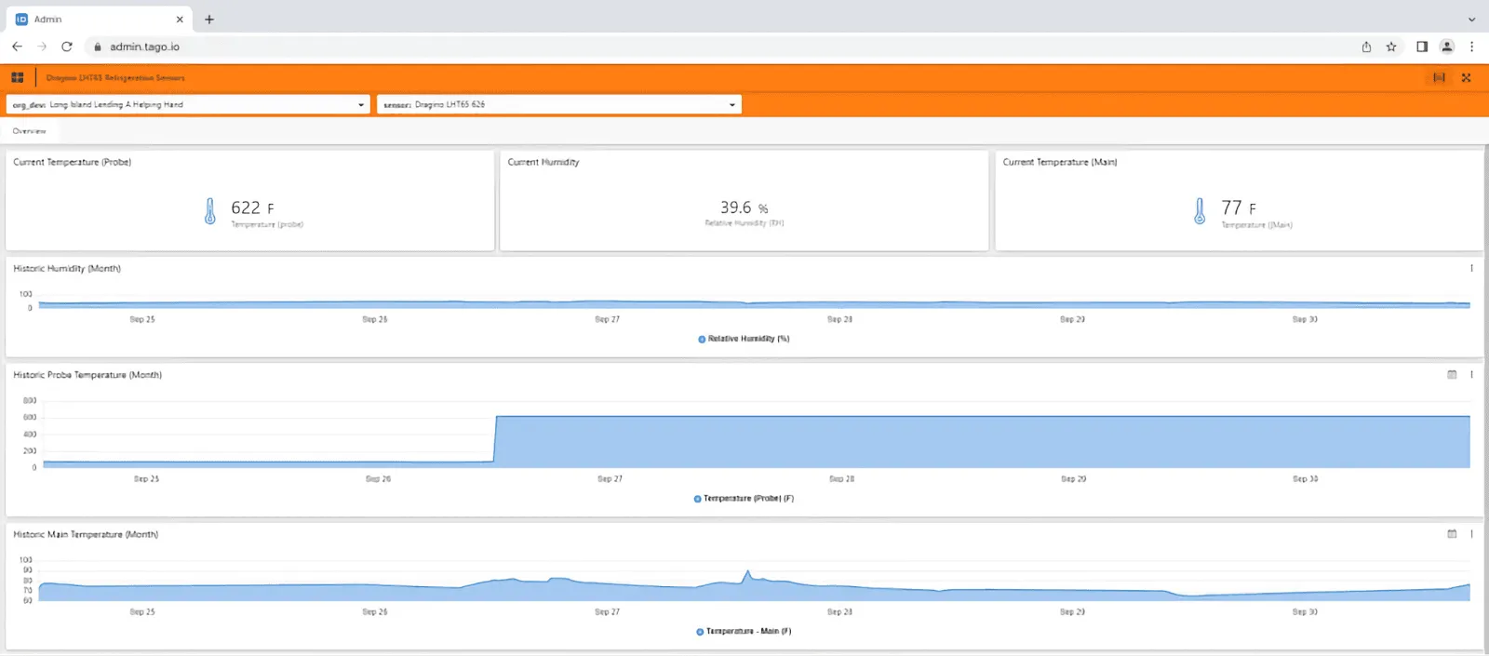This screenshot has width=1489, height=656.
Task: Click the 622 F probe temperature value
Action: point(252,208)
